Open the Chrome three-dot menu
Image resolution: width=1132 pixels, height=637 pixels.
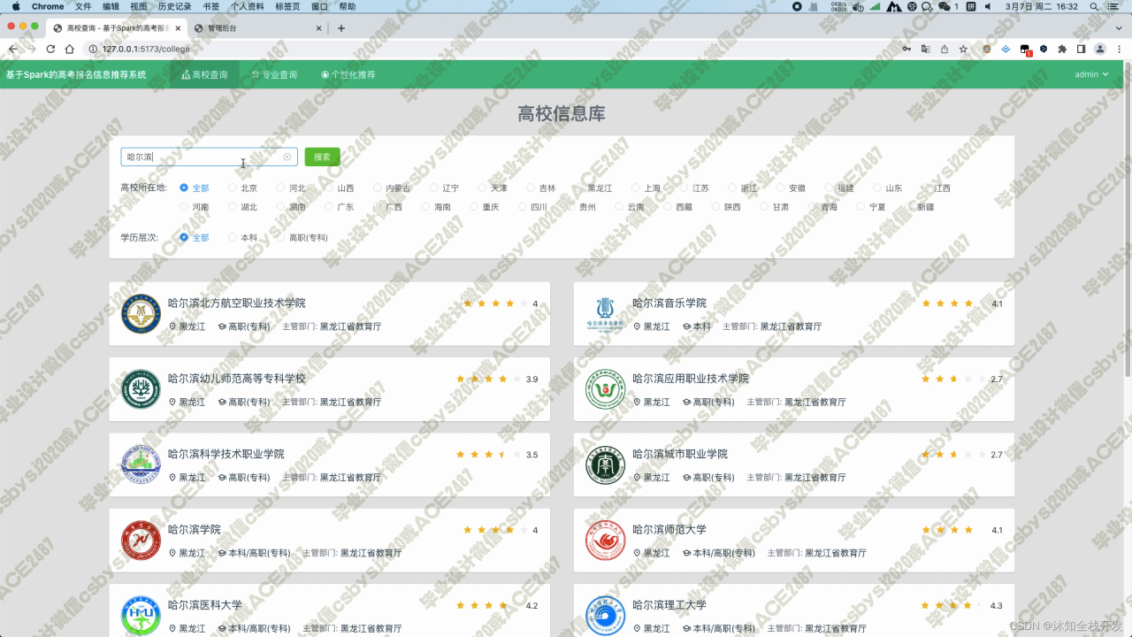(x=1120, y=49)
